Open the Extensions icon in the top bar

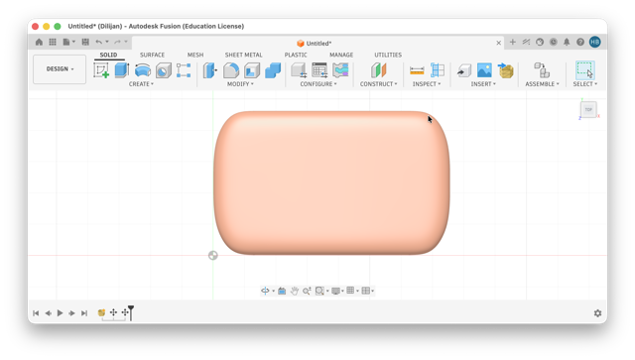point(526,42)
